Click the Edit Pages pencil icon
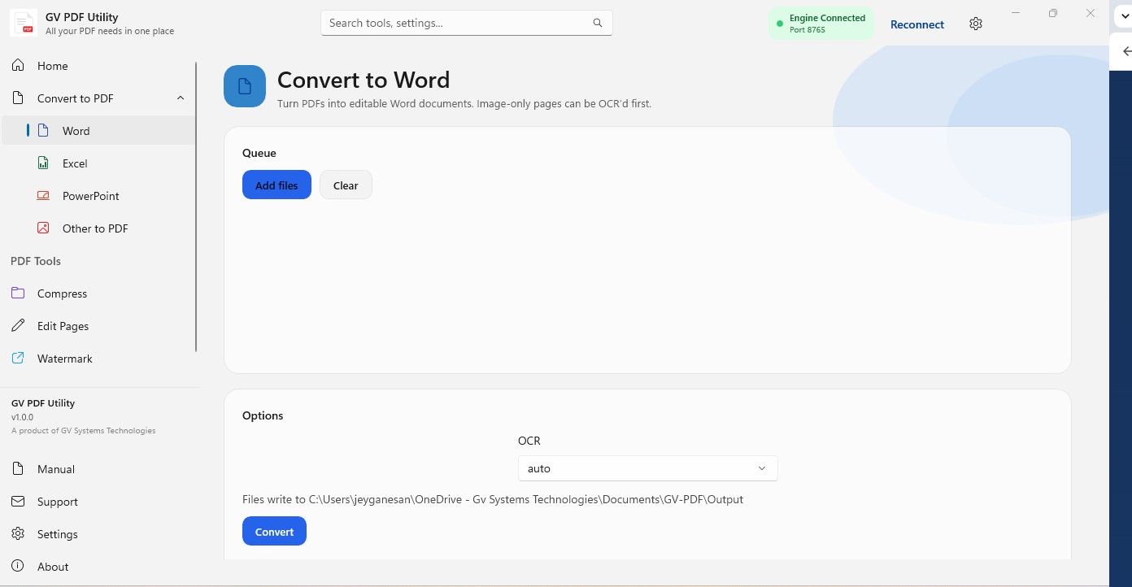The image size is (1132, 587). (18, 325)
